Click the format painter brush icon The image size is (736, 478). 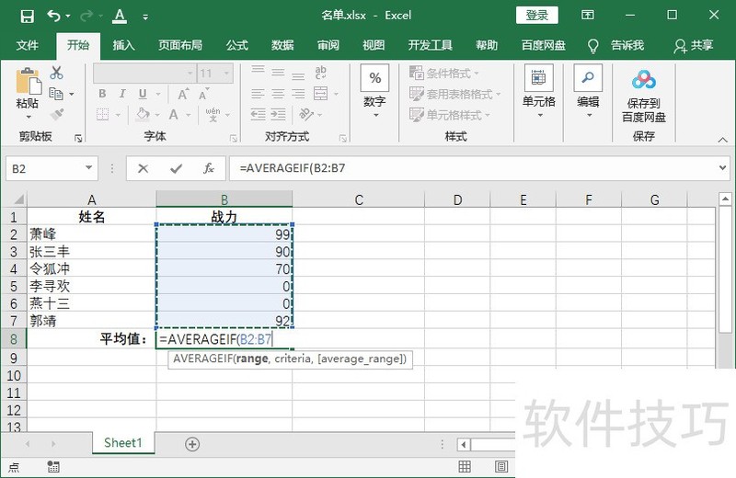pos(57,114)
